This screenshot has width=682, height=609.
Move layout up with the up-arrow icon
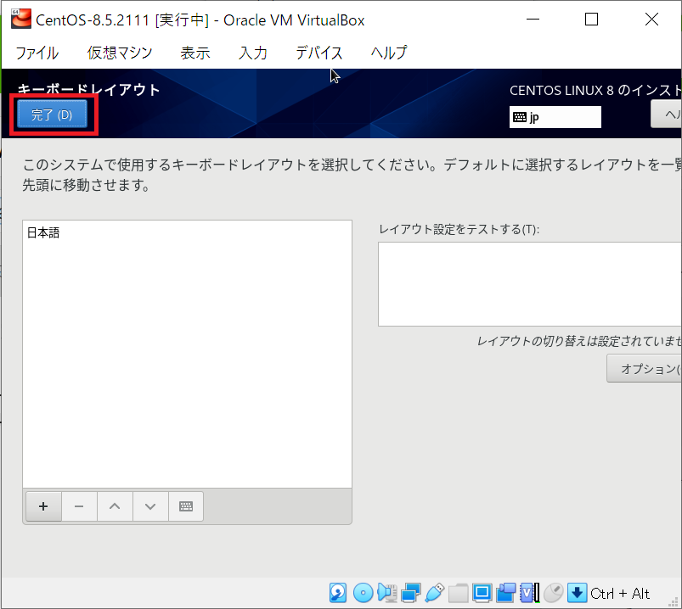pos(115,506)
